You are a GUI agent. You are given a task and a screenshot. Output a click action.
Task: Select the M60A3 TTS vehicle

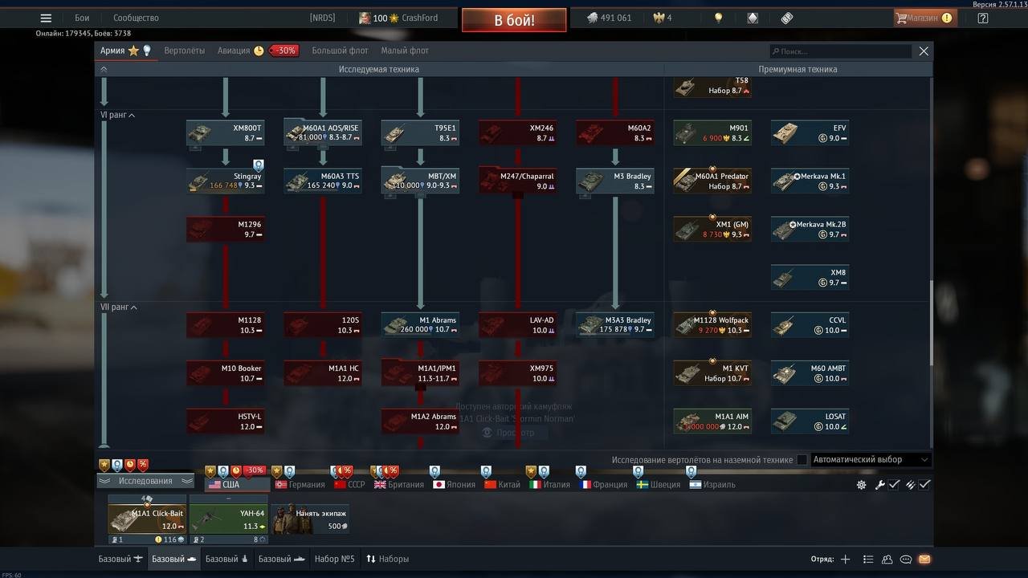323,181
